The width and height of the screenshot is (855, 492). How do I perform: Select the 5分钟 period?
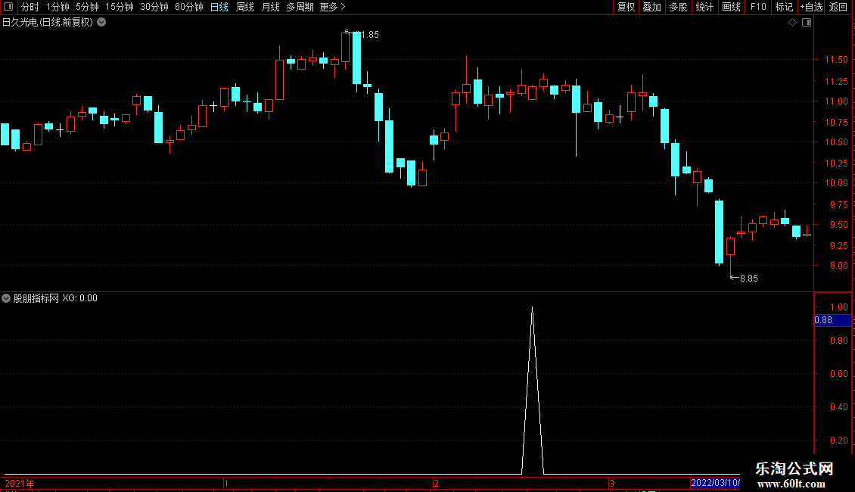tap(87, 7)
